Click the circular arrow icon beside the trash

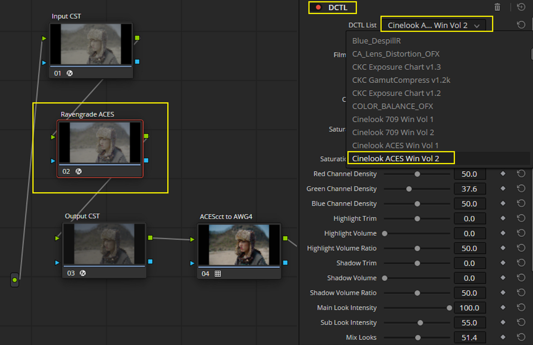coord(521,7)
